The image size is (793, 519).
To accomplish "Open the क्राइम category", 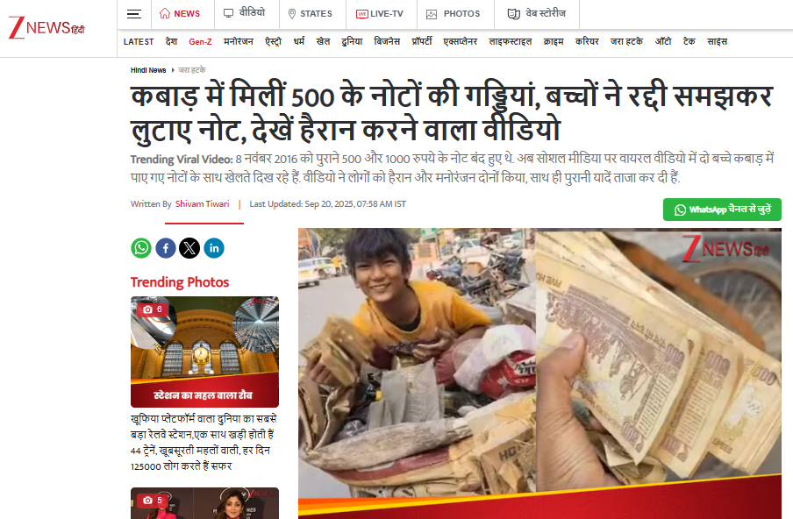I will pos(554,42).
